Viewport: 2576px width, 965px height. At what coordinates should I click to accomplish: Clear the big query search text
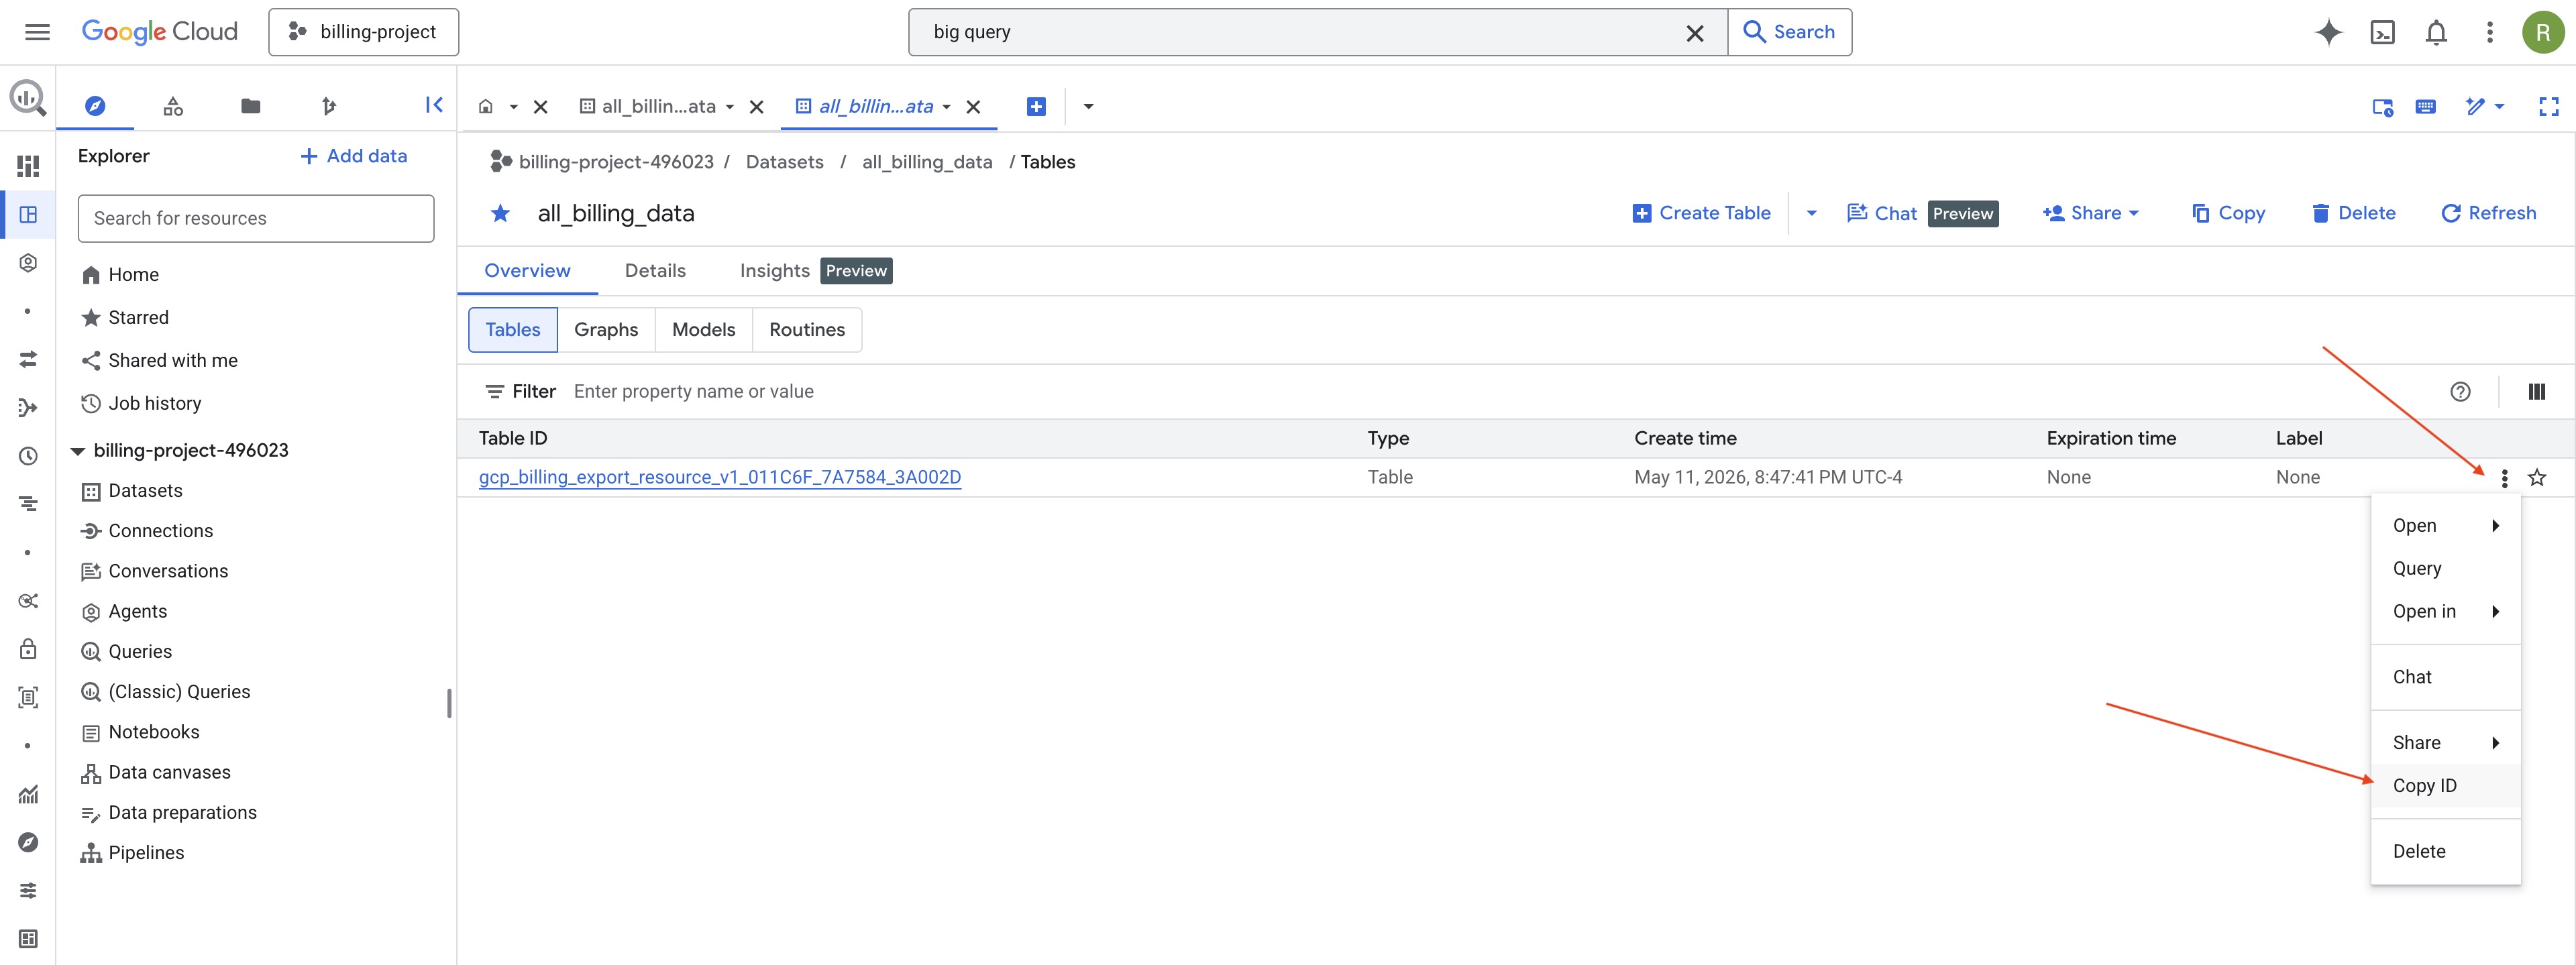1695,33
